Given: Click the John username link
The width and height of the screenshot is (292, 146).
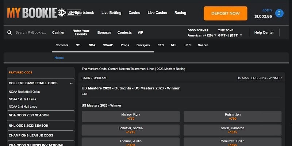Looking at the screenshot, I should click(267, 10).
